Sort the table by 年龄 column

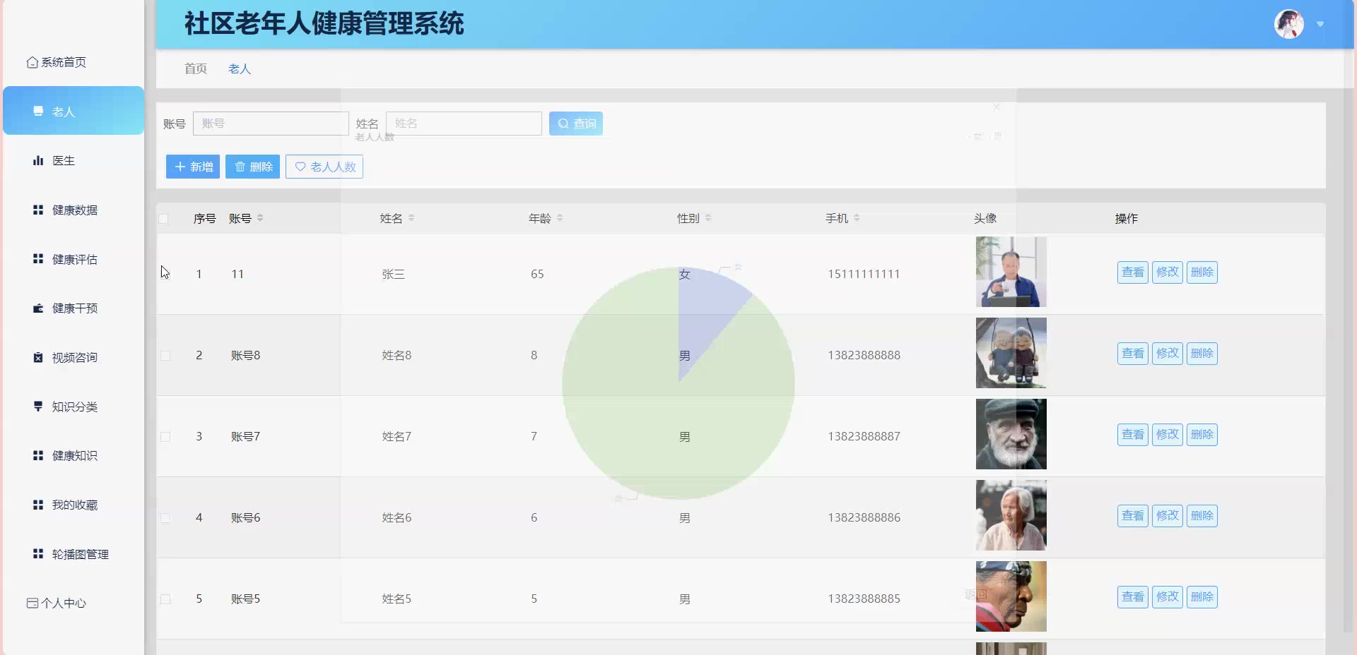click(x=560, y=218)
